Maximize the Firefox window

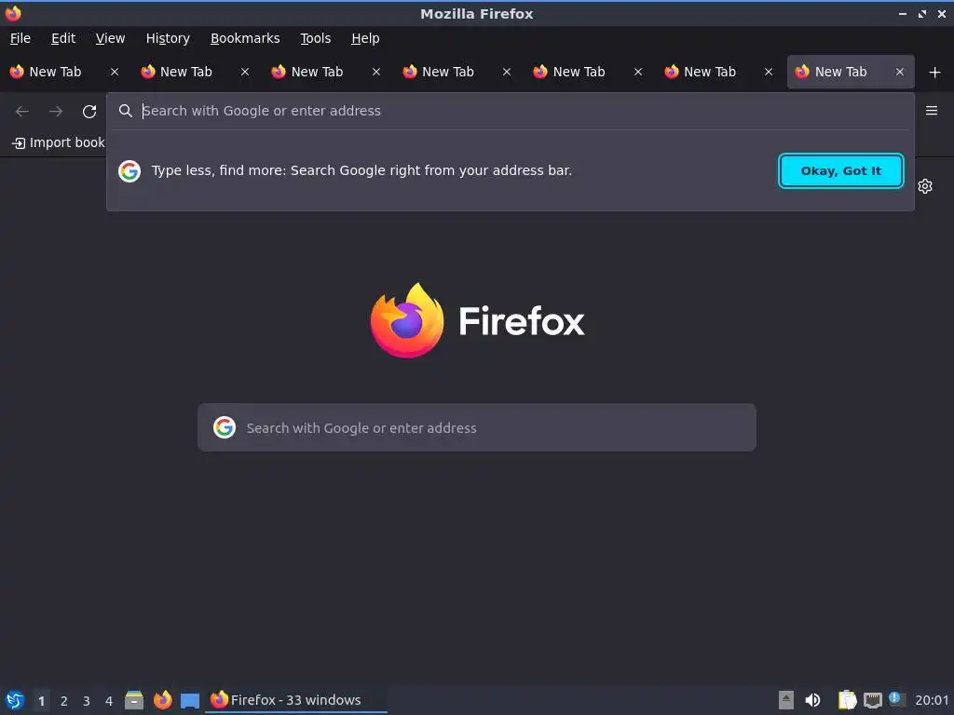(x=922, y=13)
